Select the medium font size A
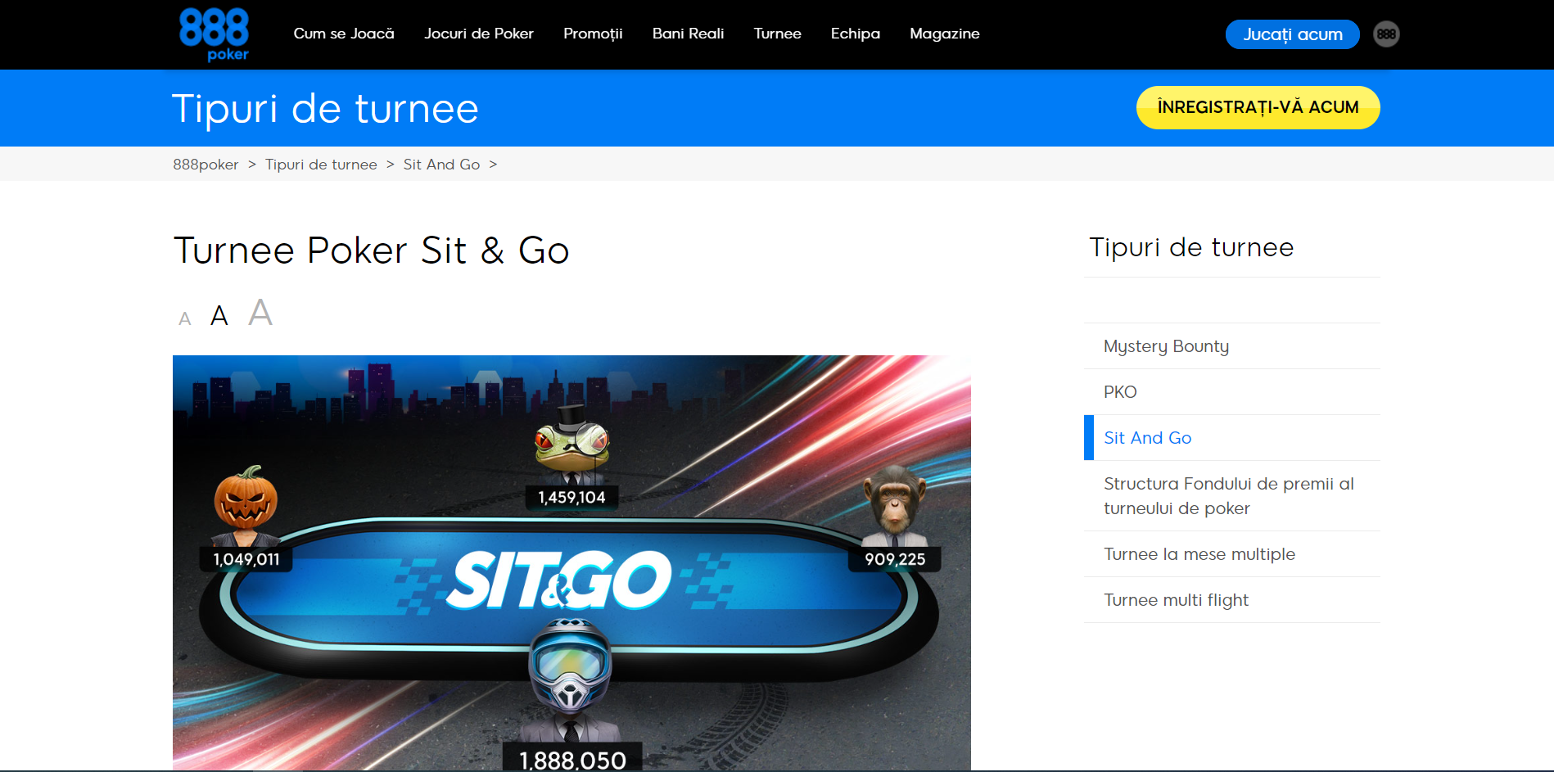The width and height of the screenshot is (1554, 772). (219, 315)
